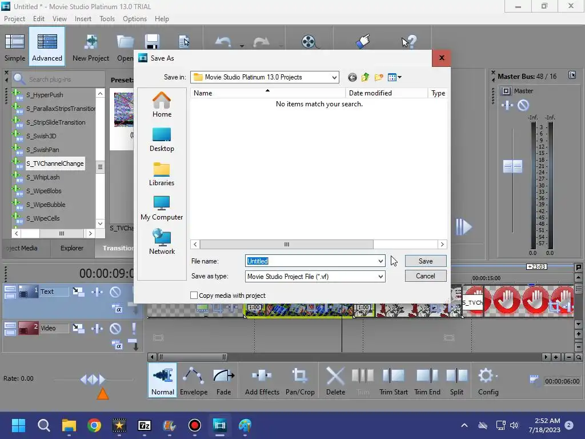Mute the Text track
Screen dimensions: 585x439
pos(115,292)
